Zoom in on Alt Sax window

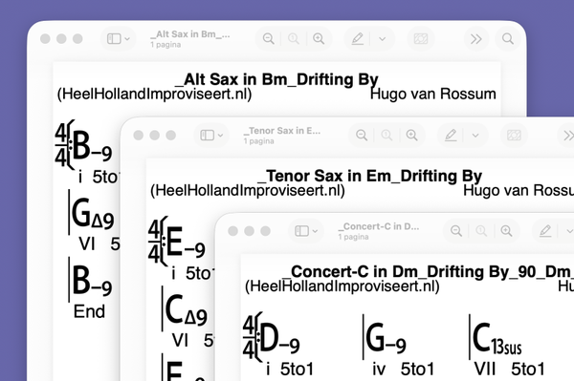[319, 39]
